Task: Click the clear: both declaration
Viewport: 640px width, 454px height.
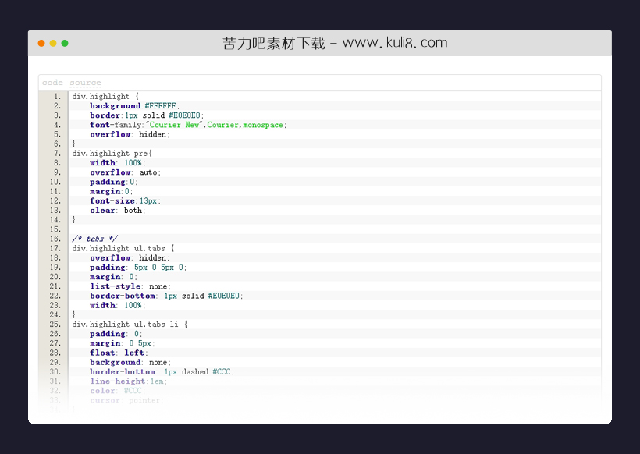Action: tap(117, 211)
